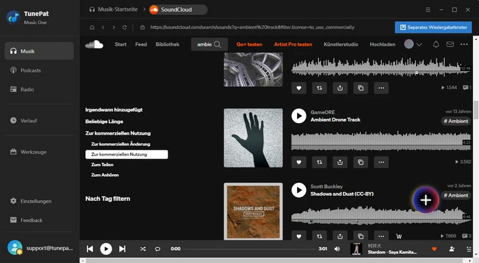Viewport: 479px width, 263px height.
Task: Skip to previous track in player
Action: coord(90,249)
